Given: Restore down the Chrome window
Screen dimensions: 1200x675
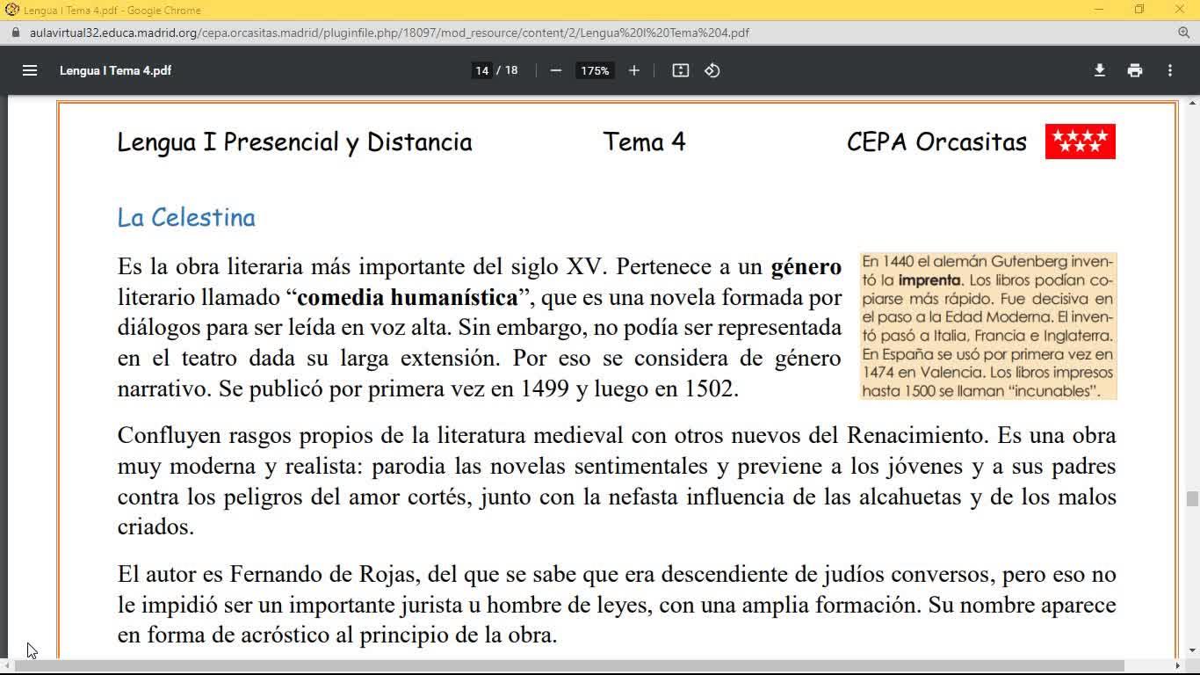Looking at the screenshot, I should (x=1139, y=10).
